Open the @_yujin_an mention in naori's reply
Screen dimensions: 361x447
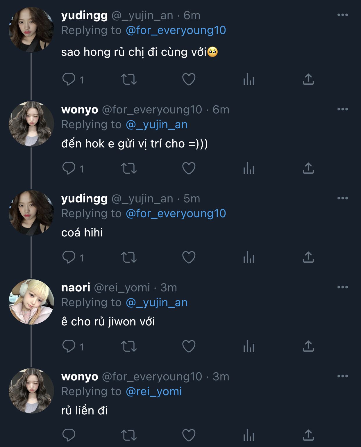(x=157, y=302)
